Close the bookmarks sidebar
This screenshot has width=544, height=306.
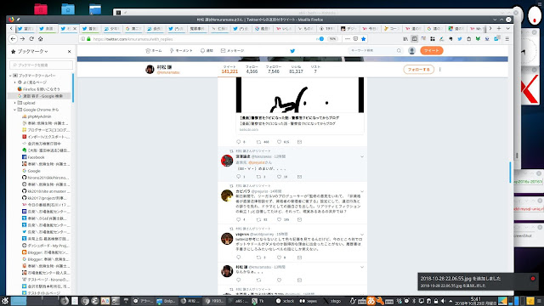coord(69,51)
